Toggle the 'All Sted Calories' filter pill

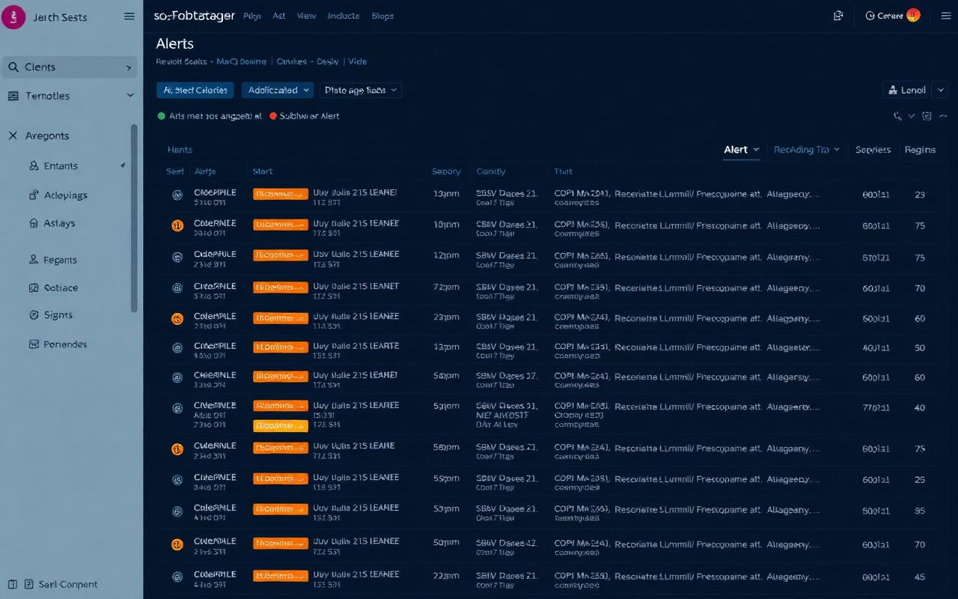pos(195,90)
